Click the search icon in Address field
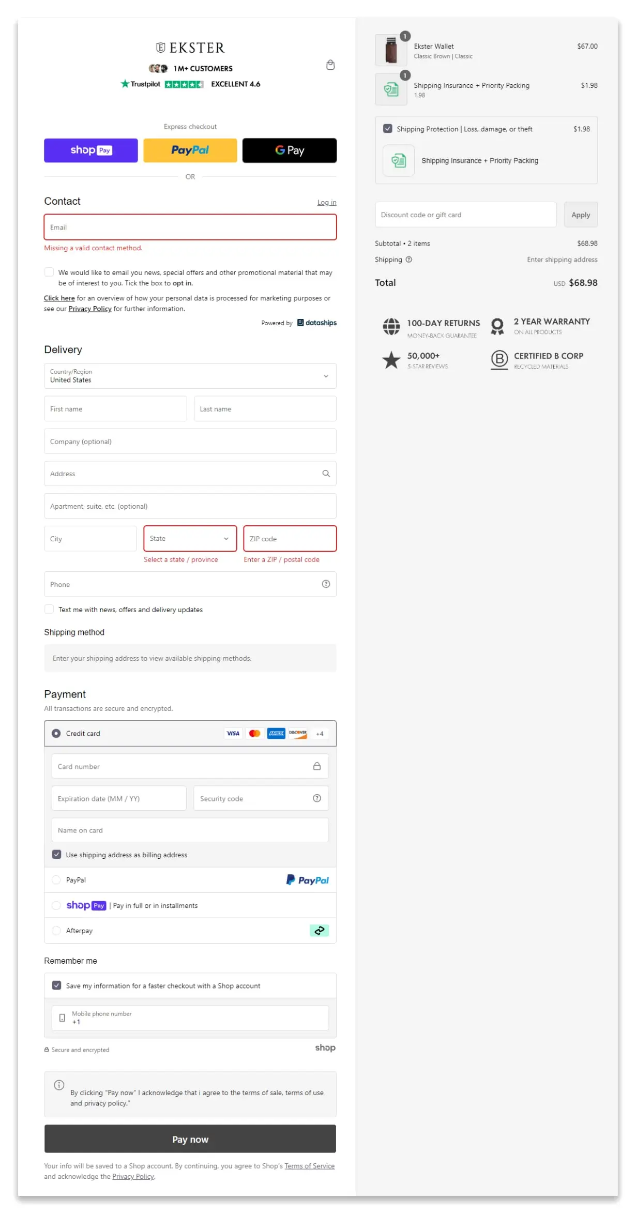 click(x=326, y=473)
